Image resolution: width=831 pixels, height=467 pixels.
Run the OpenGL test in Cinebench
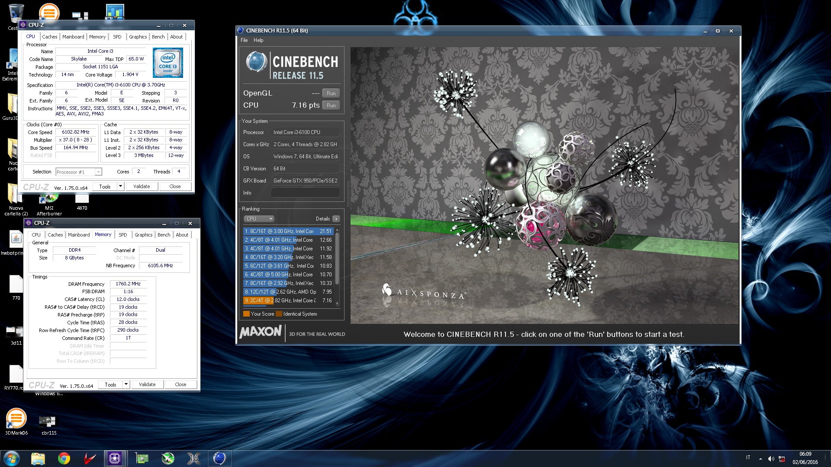click(x=331, y=93)
